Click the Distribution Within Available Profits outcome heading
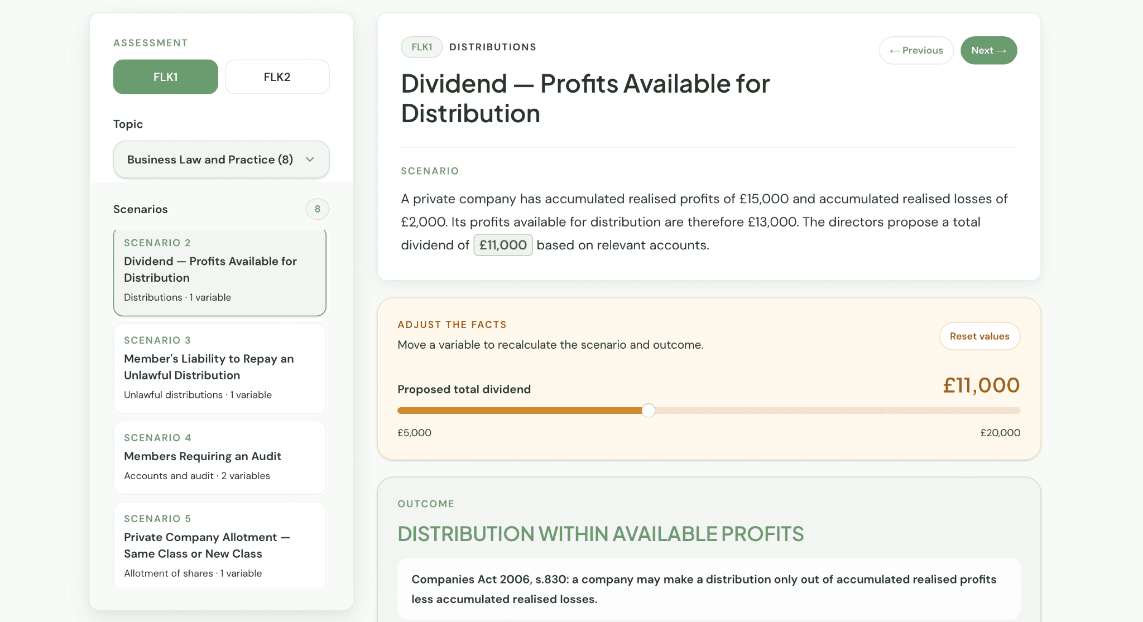The height and width of the screenshot is (622, 1143). point(601,534)
